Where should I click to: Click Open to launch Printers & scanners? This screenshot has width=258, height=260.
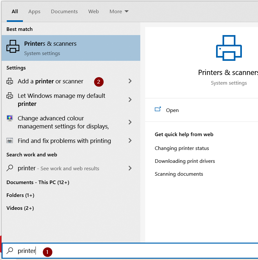(173, 110)
